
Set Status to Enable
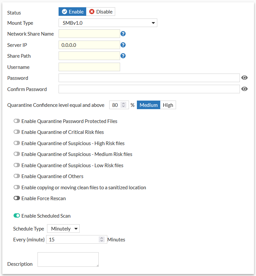73,12
